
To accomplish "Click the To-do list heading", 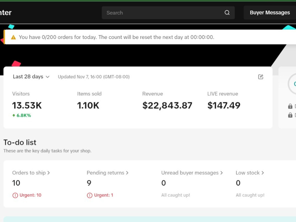I will (x=20, y=142).
